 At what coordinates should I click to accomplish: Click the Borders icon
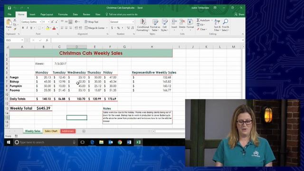39,28
